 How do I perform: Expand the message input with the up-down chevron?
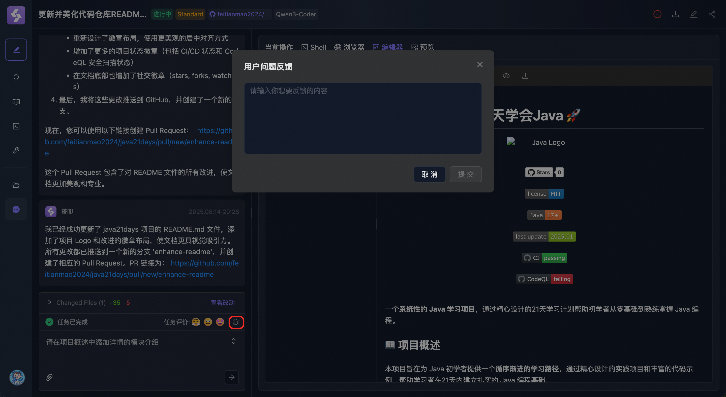click(x=233, y=341)
